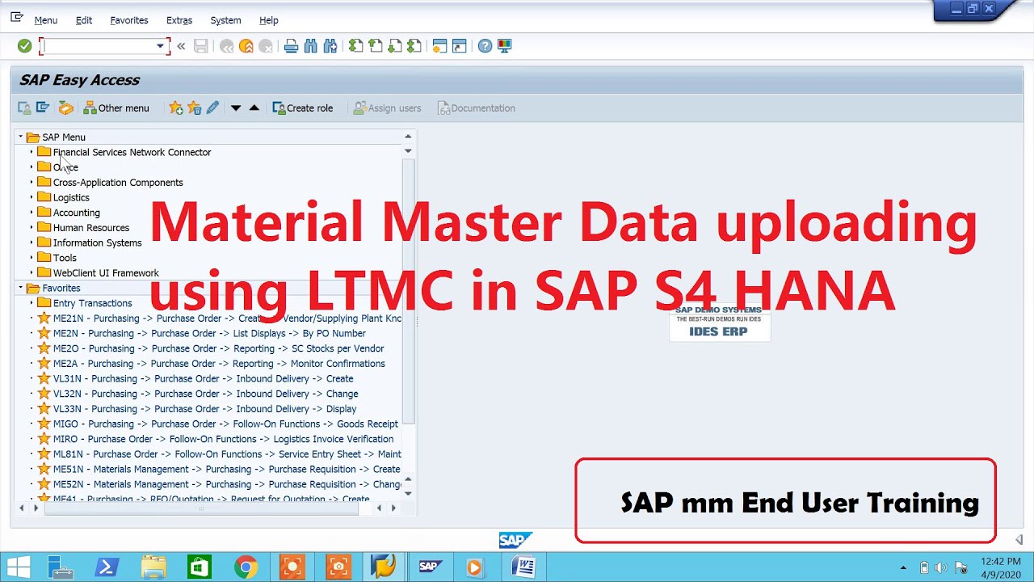Image resolution: width=1034 pixels, height=582 pixels.
Task: Select VL32N Inbound Delivery Change favorite
Action: click(205, 394)
